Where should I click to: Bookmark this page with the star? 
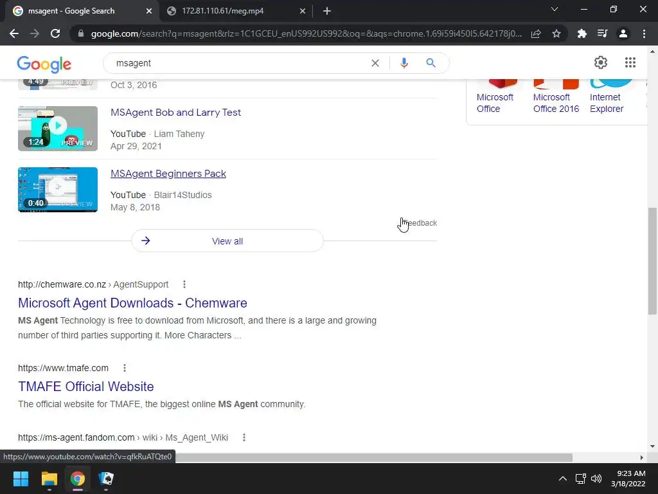556,33
